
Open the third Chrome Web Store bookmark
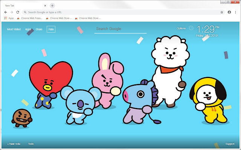point(88,18)
